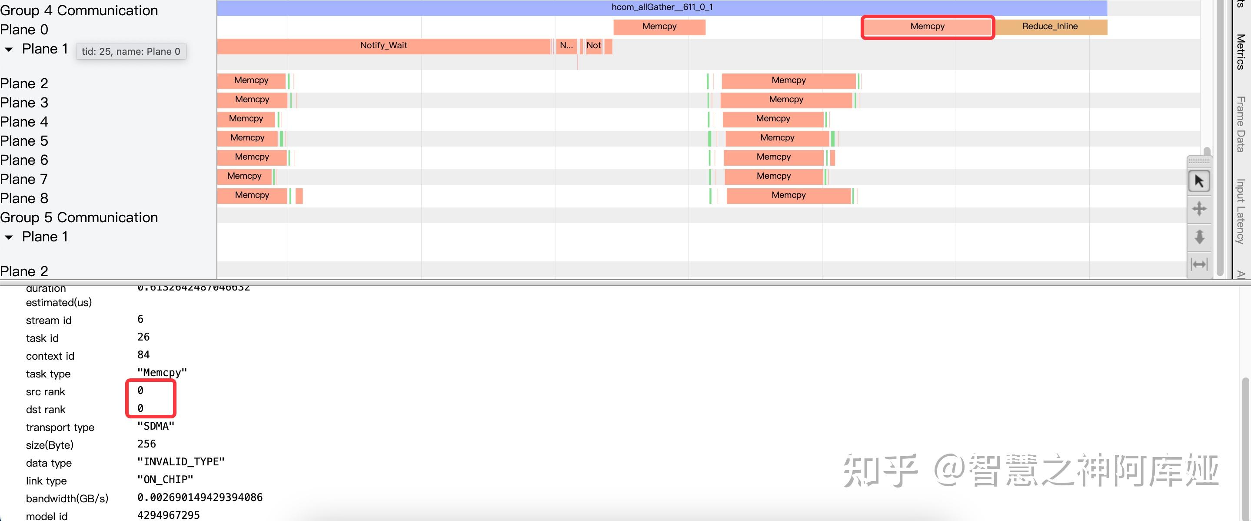The height and width of the screenshot is (521, 1251).
Task: Activate the four-way pan navigation tool
Action: click(x=1199, y=208)
